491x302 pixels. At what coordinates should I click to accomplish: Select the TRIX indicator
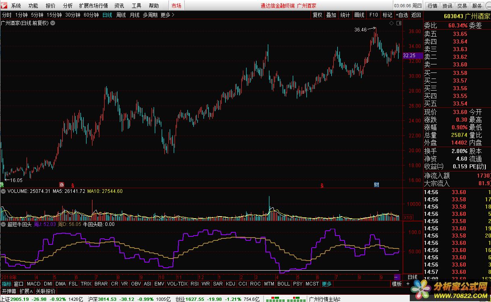86,284
